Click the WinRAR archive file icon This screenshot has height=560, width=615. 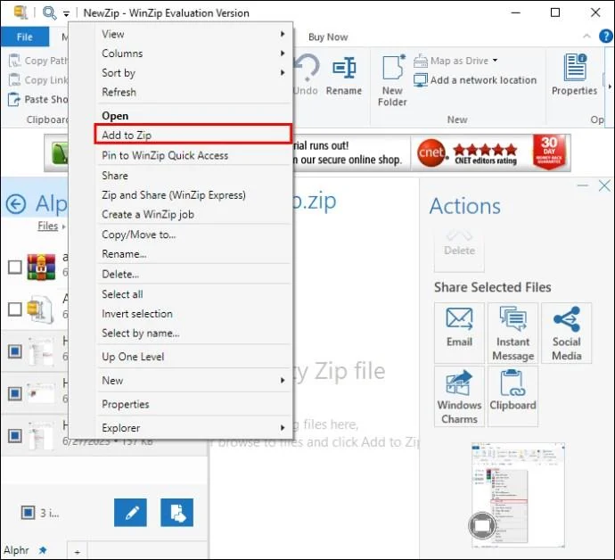[x=41, y=267]
